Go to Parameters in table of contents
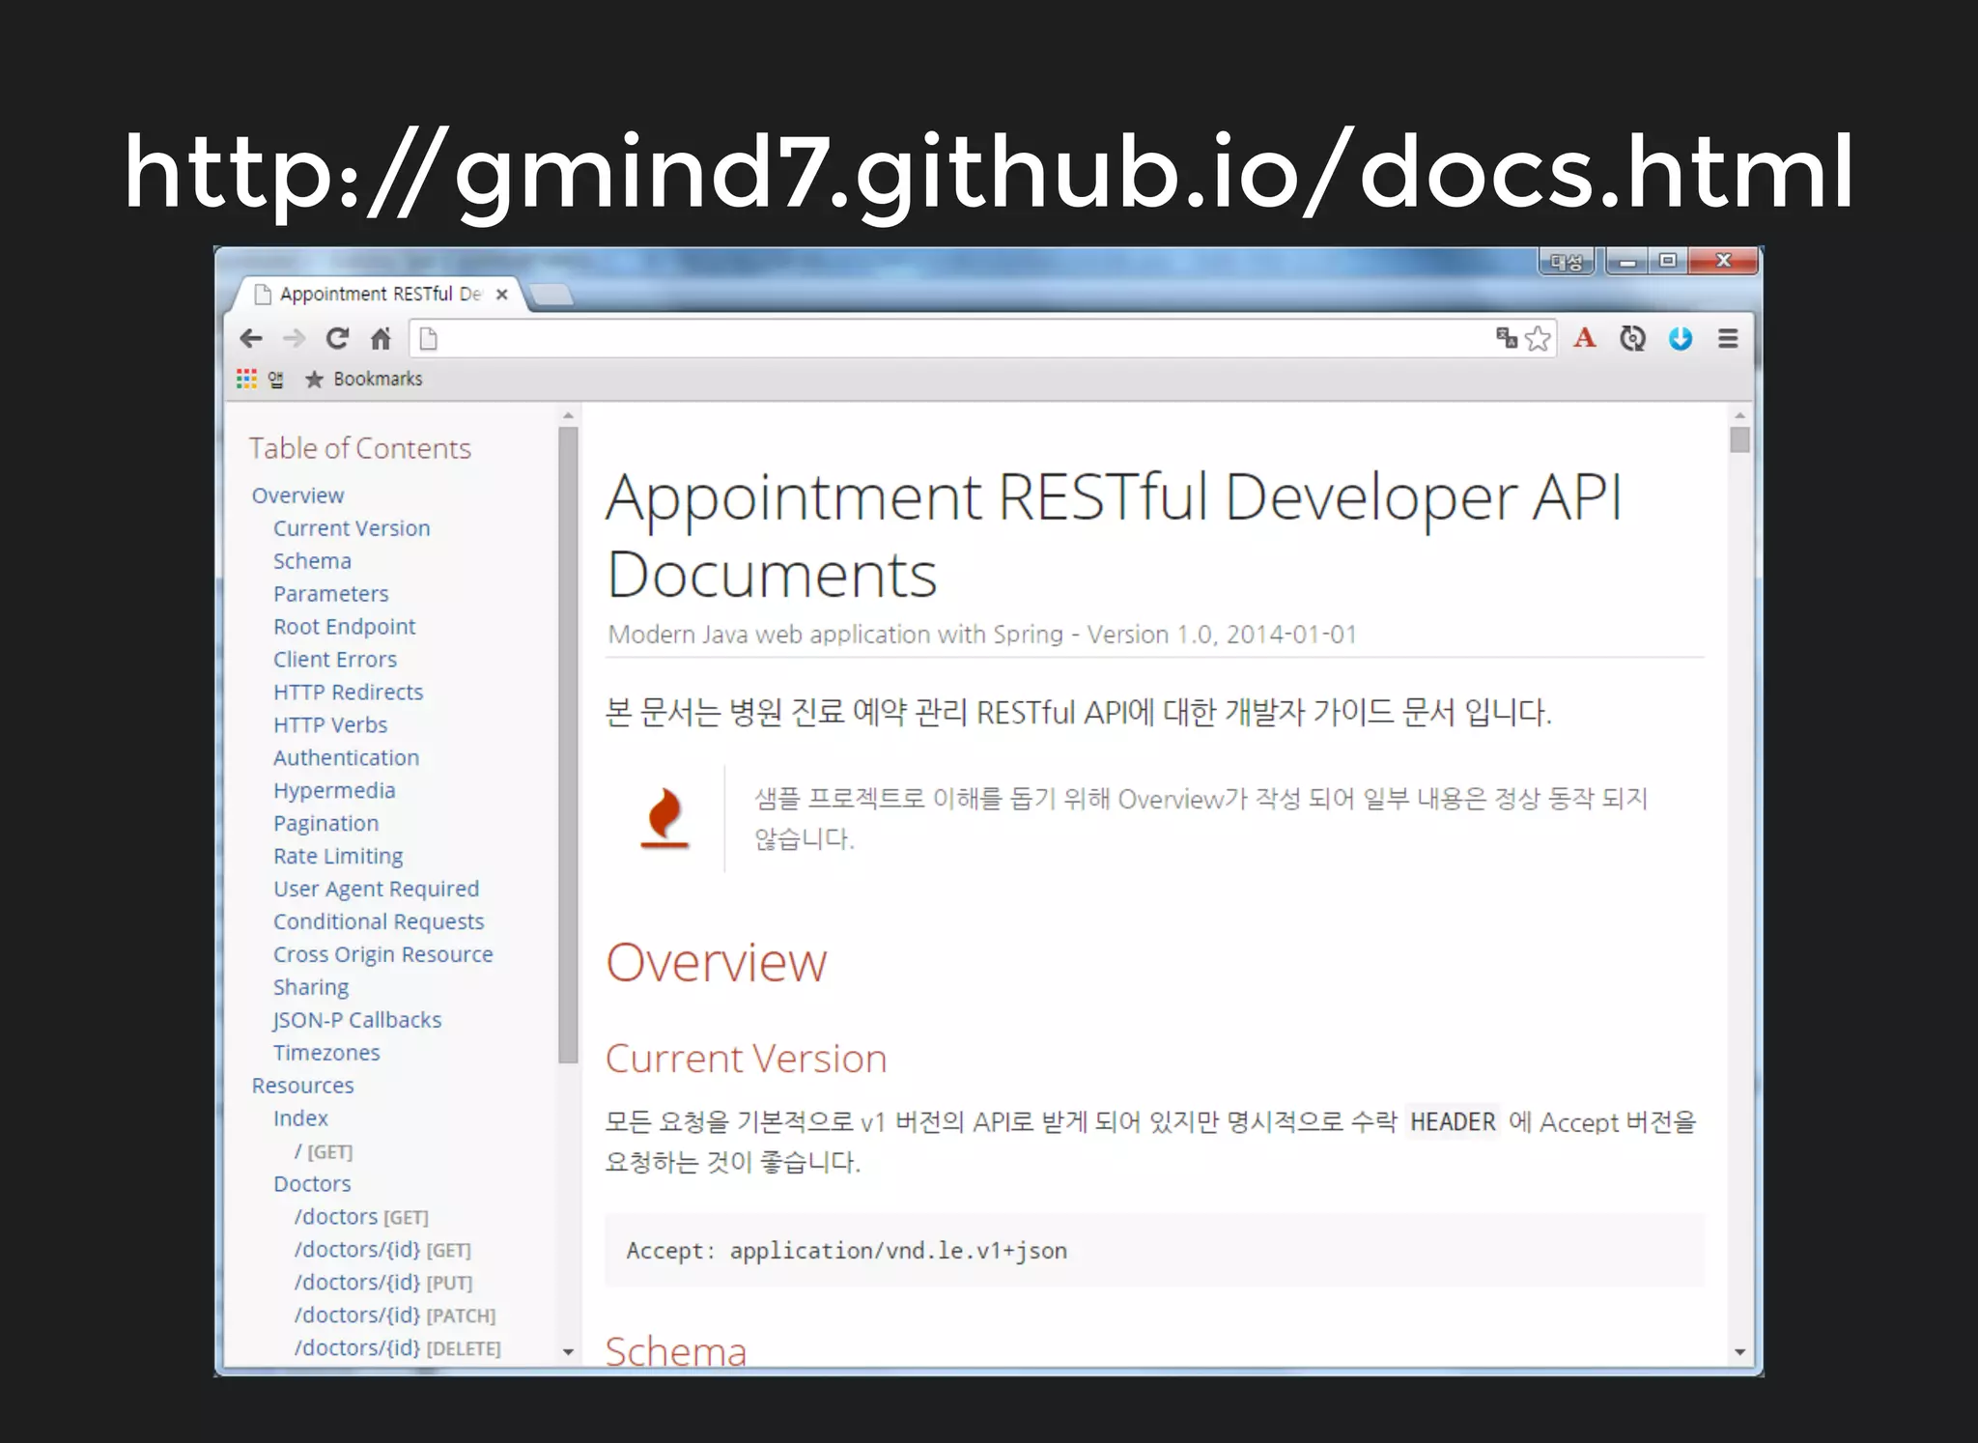The width and height of the screenshot is (1978, 1443). [x=331, y=594]
